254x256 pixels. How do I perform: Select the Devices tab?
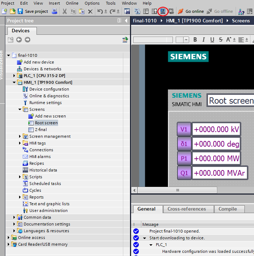click(x=22, y=31)
